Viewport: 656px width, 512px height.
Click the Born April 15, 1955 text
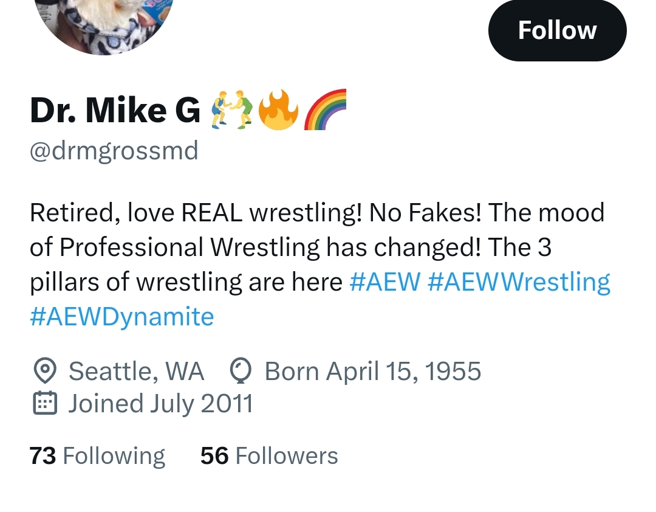pyautogui.click(x=373, y=371)
